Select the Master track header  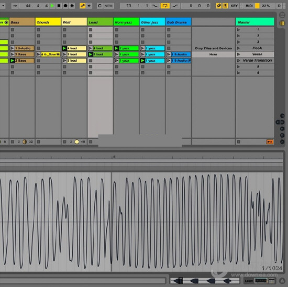point(255,22)
